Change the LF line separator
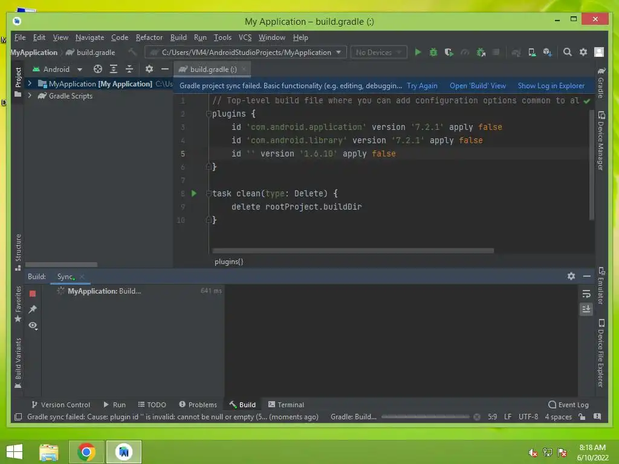 tap(508, 417)
